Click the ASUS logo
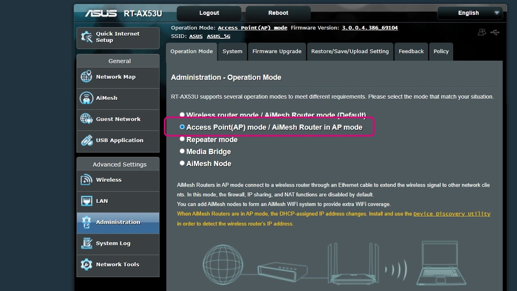The height and width of the screenshot is (291, 517). [x=101, y=13]
